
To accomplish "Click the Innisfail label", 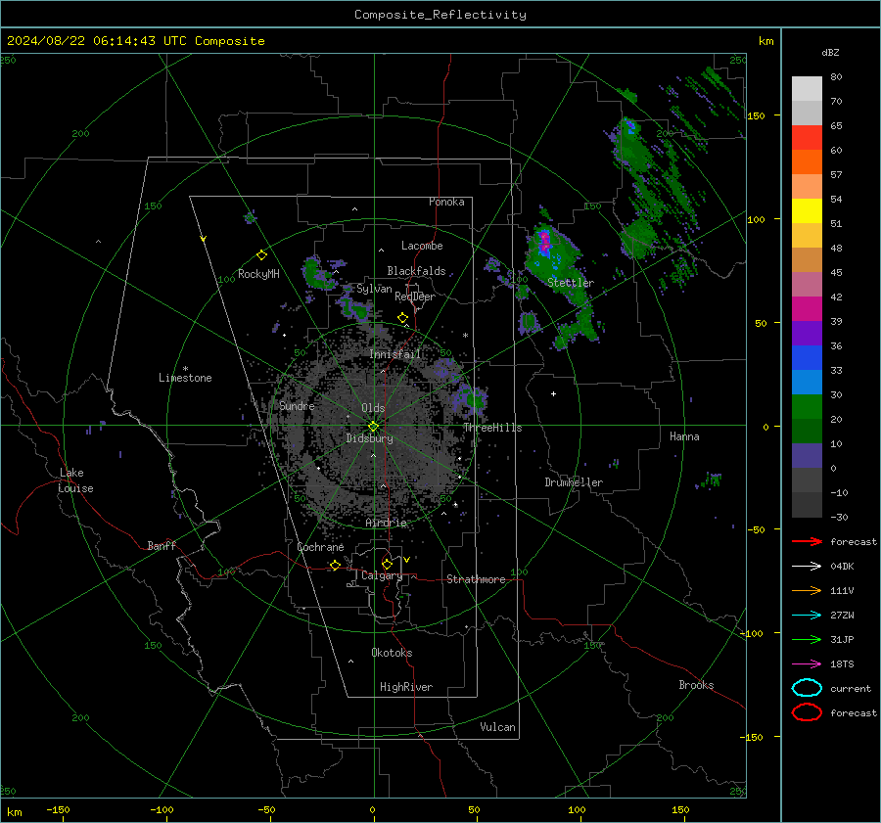I will pyautogui.click(x=395, y=354).
